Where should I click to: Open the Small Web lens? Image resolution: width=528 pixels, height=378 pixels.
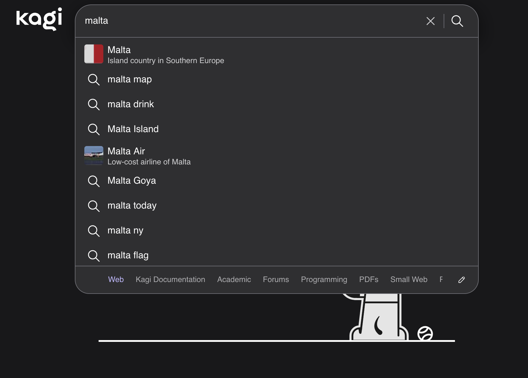(409, 279)
